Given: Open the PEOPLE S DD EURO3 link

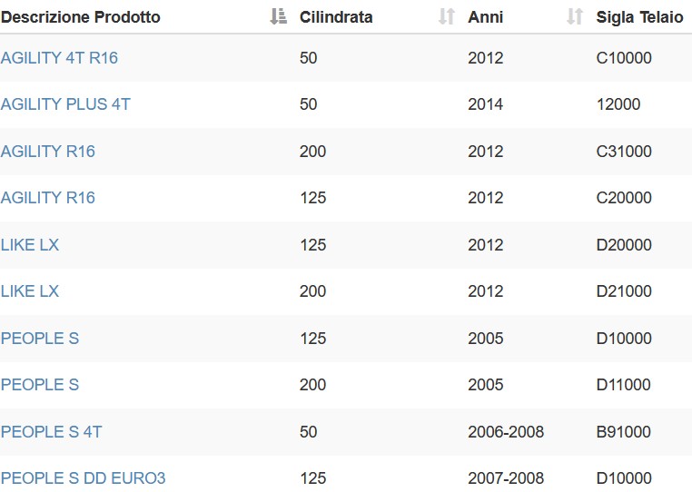Looking at the screenshot, I should click(x=84, y=478).
